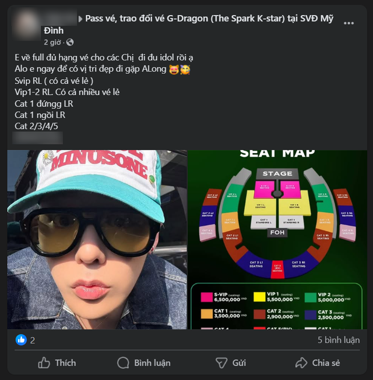Viewport: 373px width, 380px height.
Task: Click the Thích button label
Action: pos(65,363)
